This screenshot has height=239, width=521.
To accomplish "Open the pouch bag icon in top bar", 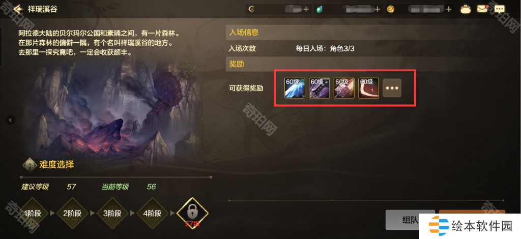I will [466, 9].
